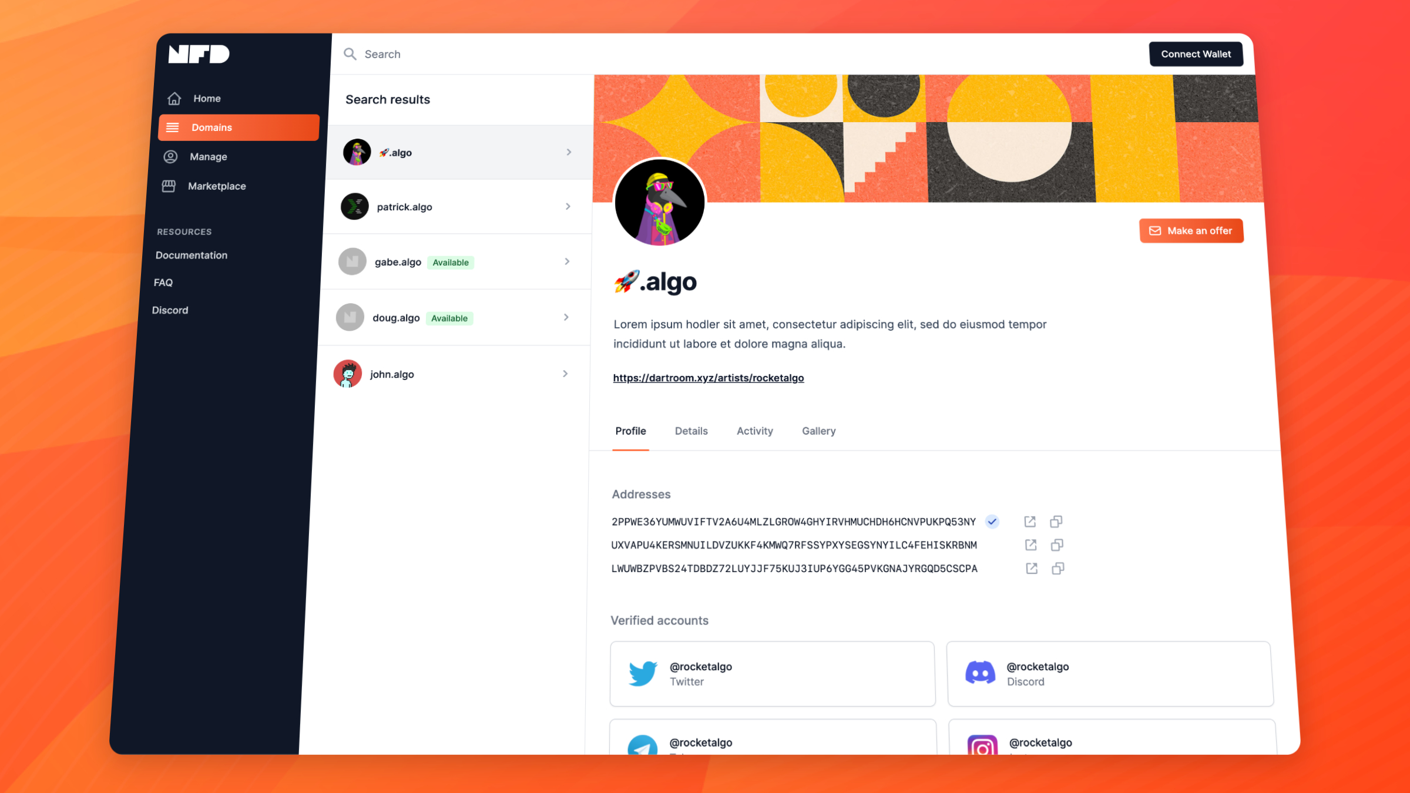Click the Domains sidebar icon
Image resolution: width=1410 pixels, height=793 pixels.
[x=172, y=127]
